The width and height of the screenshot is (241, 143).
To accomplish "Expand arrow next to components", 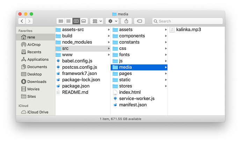I will [x=166, y=36].
